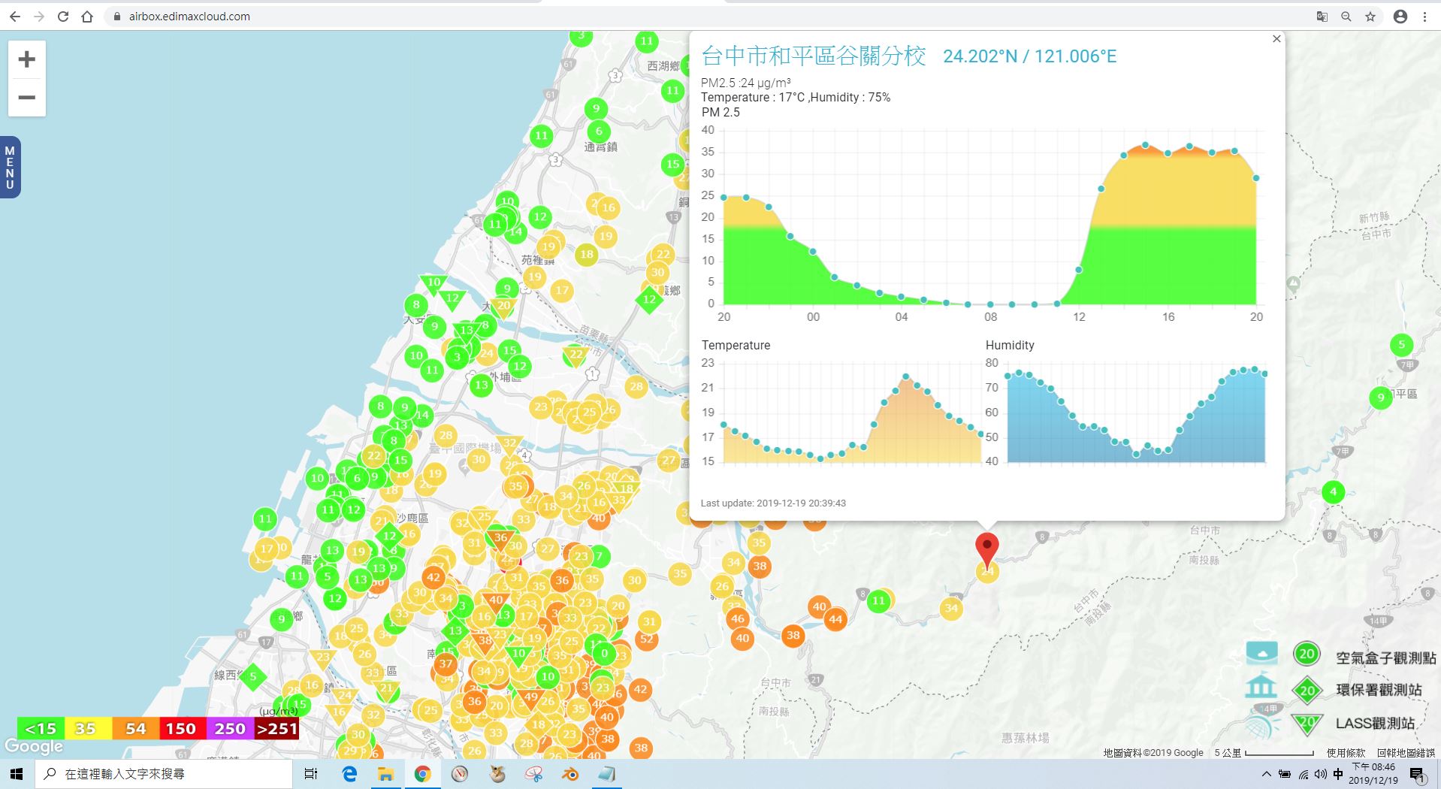This screenshot has width=1441, height=789.
Task: Open the Windows notification center
Action: point(1418,775)
